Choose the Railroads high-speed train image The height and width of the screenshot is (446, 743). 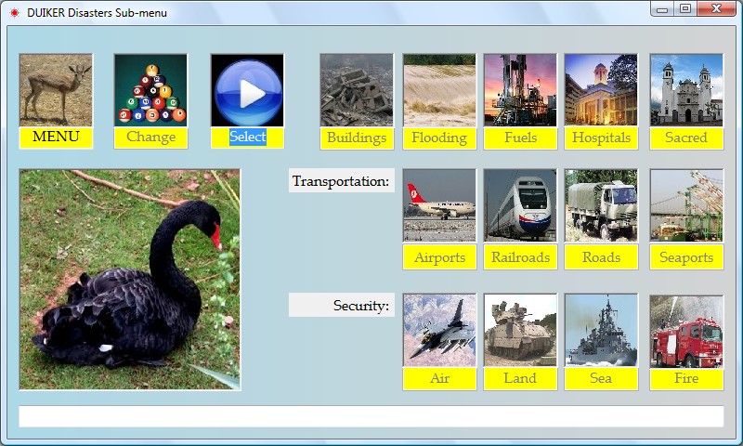(520, 205)
